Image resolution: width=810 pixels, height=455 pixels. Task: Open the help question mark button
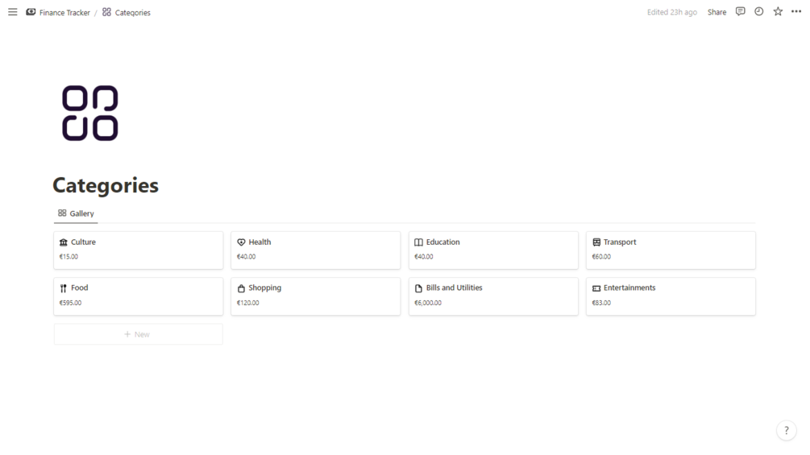pyautogui.click(x=787, y=430)
